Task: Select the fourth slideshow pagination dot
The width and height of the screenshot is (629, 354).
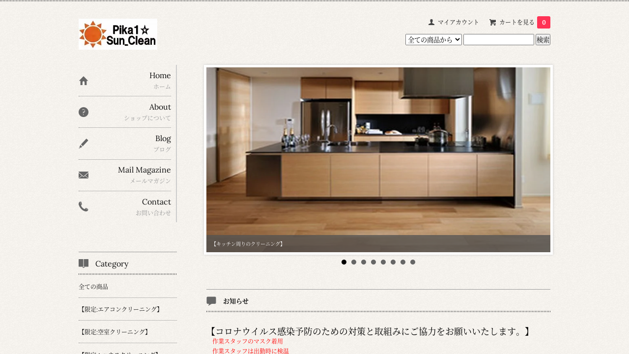Action: click(x=373, y=262)
